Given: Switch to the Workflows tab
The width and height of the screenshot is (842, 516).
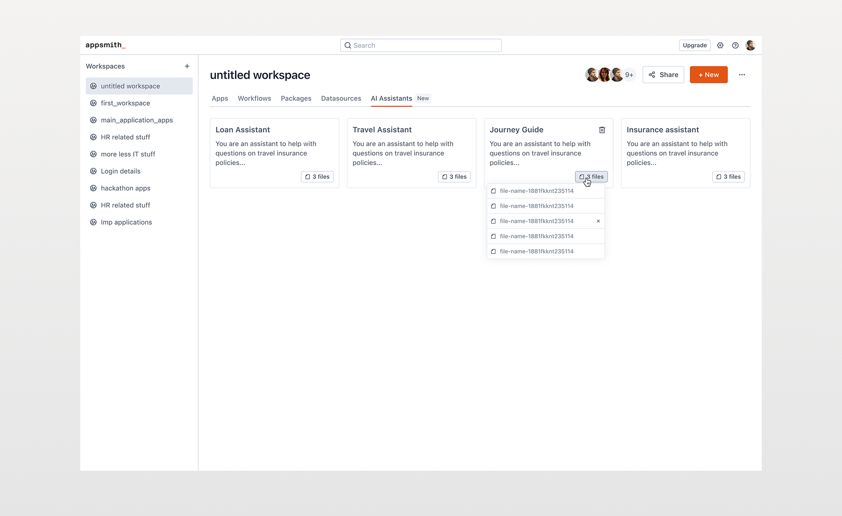Looking at the screenshot, I should click(x=254, y=98).
